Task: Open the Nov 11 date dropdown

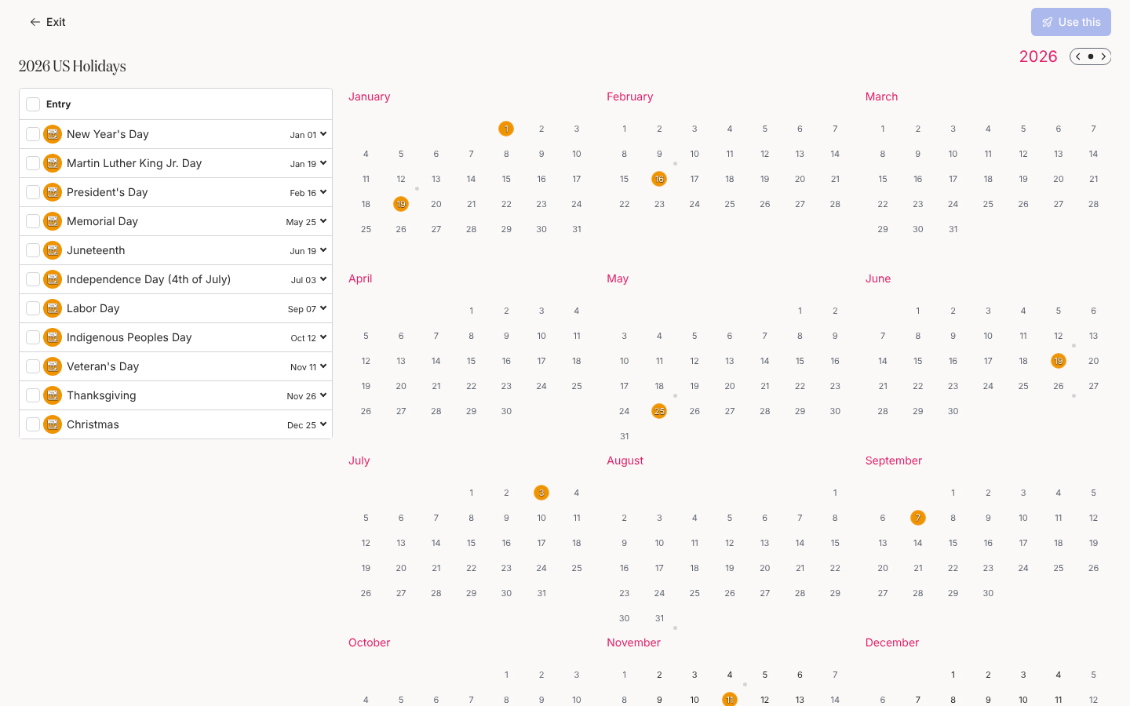Action: pos(308,366)
